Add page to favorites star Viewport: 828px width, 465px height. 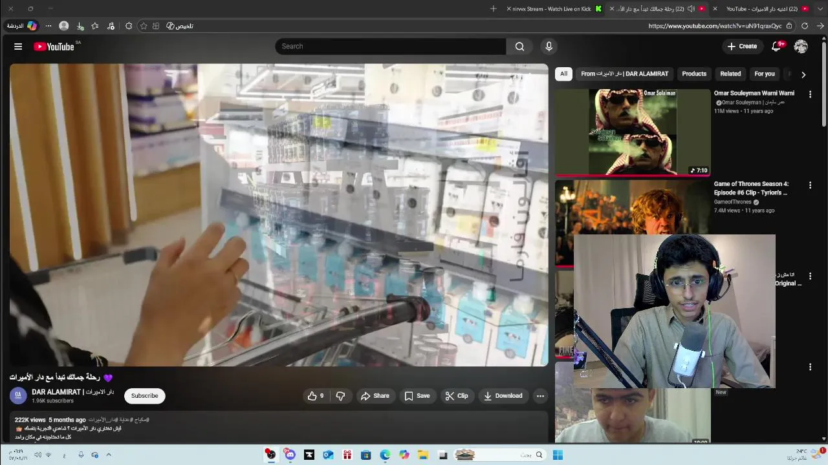(x=144, y=26)
